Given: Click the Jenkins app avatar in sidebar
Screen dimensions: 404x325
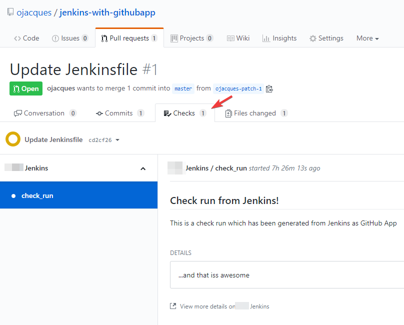Looking at the screenshot, I should [x=13, y=168].
